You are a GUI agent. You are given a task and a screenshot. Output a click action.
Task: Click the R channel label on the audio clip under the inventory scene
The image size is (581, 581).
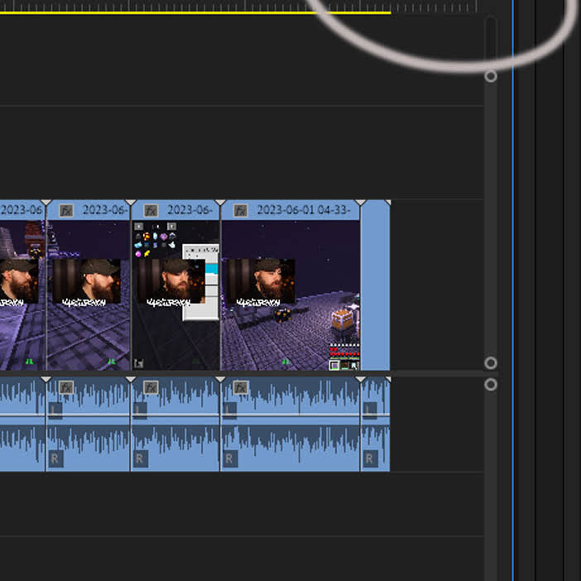coord(140,459)
